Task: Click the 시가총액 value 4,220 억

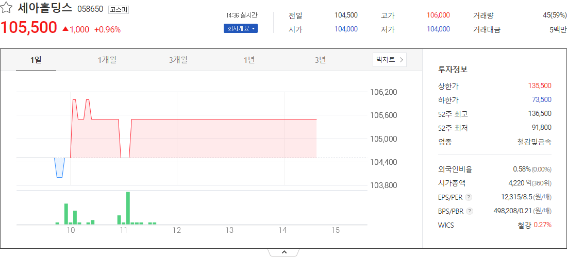Action: coord(519,183)
